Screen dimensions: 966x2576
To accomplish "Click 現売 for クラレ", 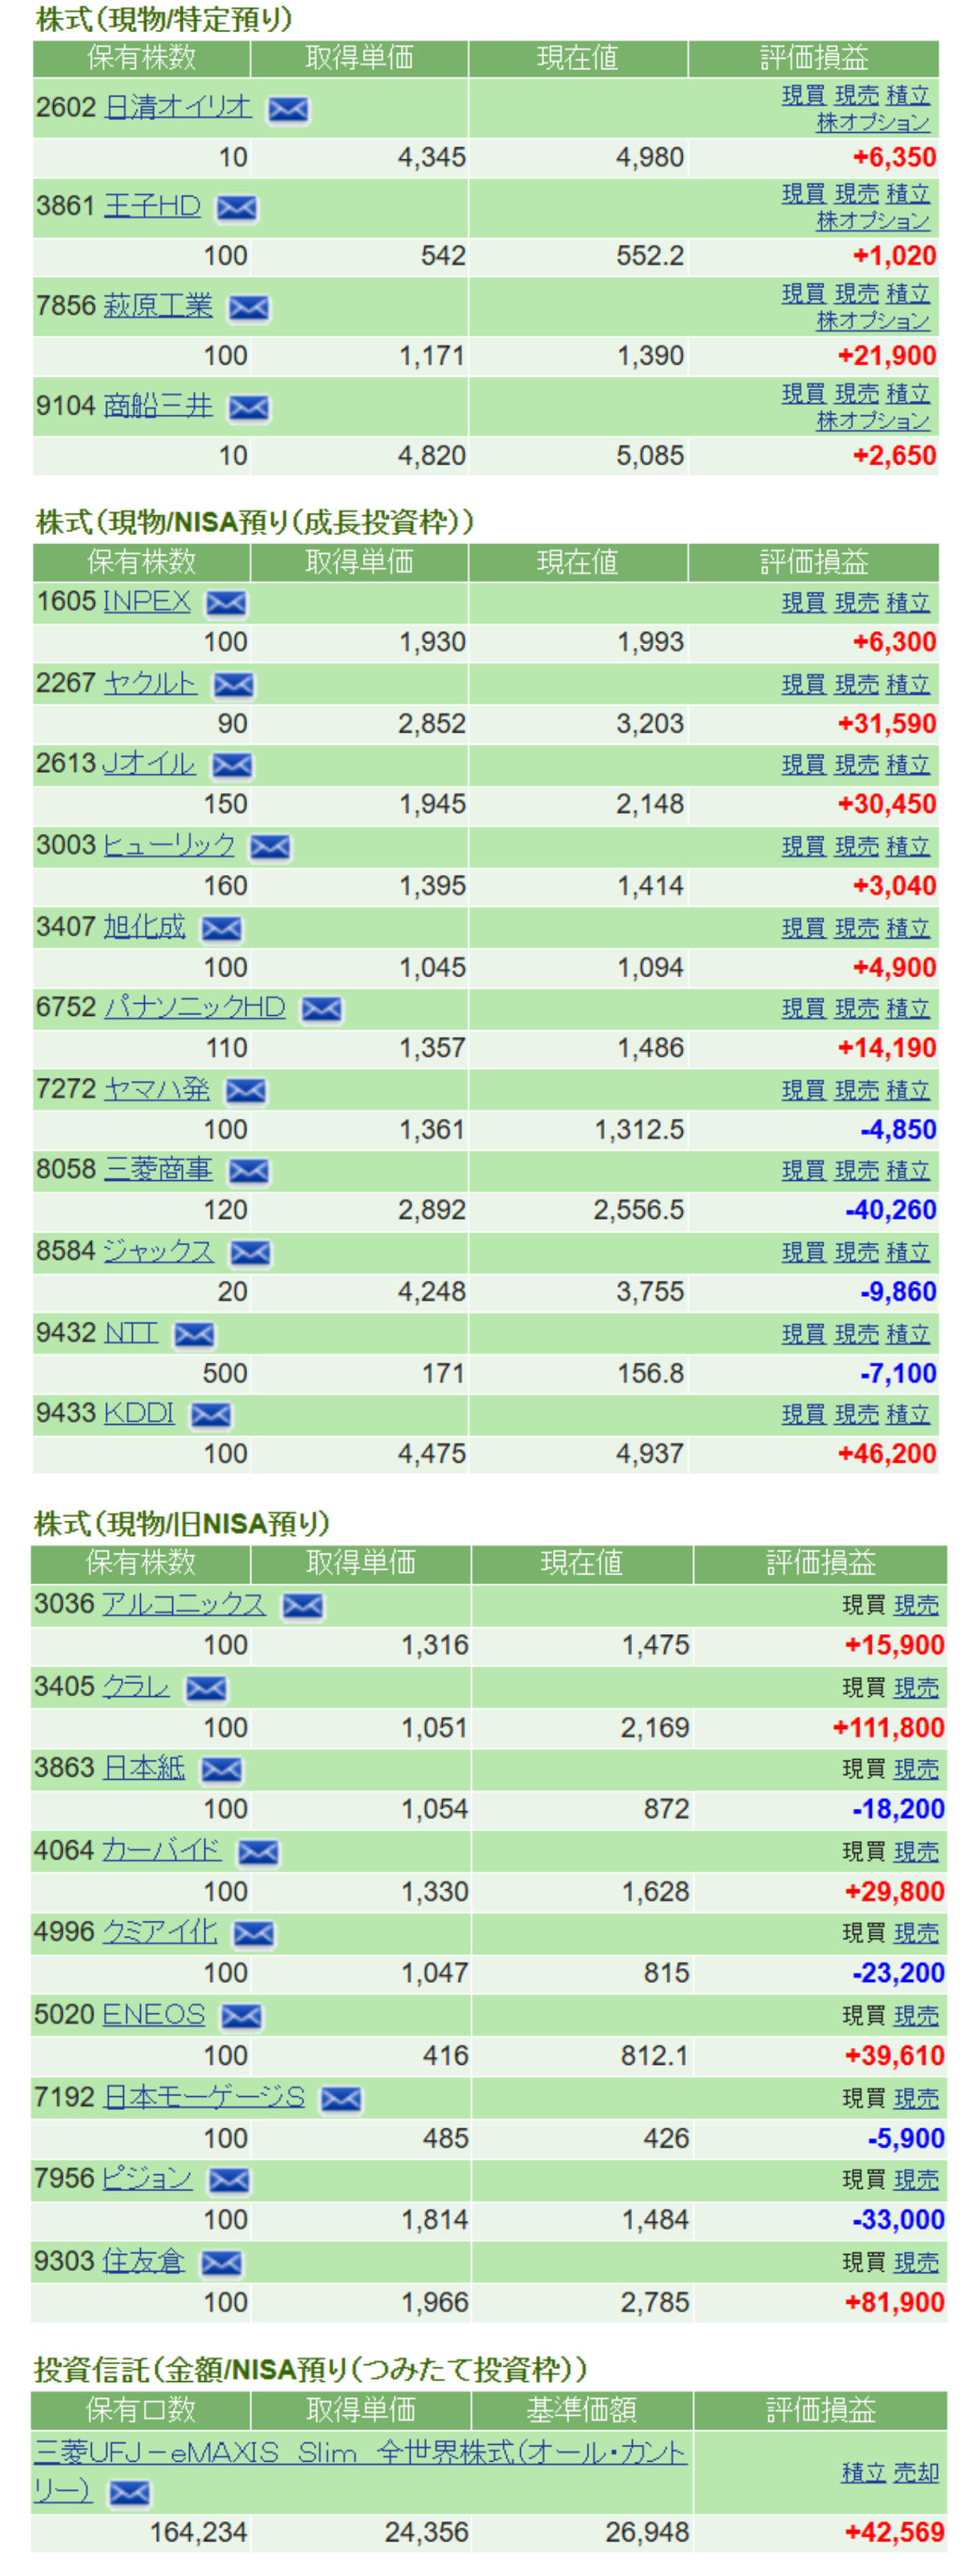I will click(916, 1688).
